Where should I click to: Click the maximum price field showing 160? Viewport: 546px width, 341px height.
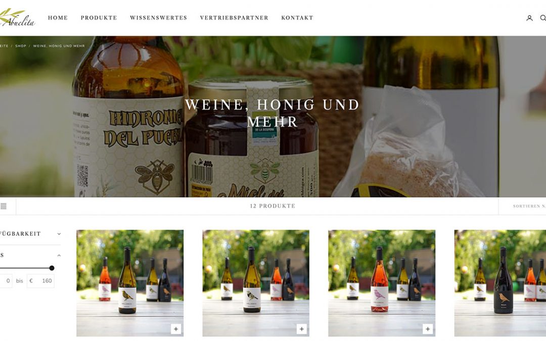point(41,281)
